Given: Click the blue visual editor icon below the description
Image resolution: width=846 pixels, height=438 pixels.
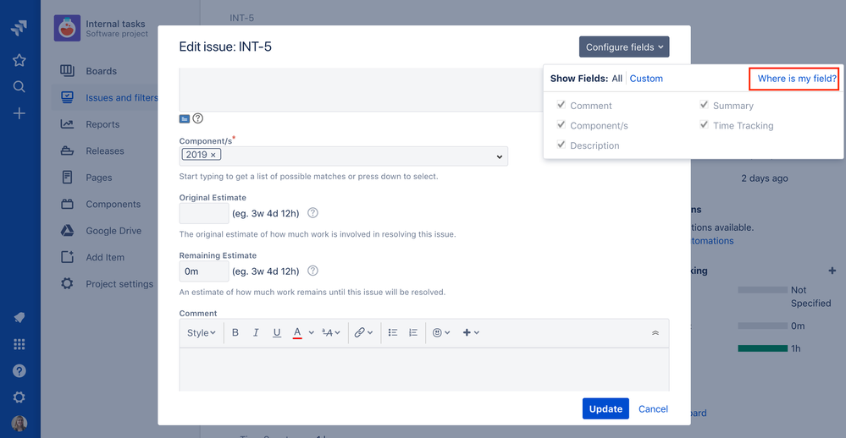Looking at the screenshot, I should [x=185, y=118].
